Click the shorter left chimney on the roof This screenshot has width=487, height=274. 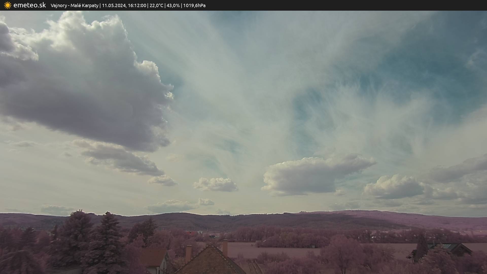click(188, 253)
